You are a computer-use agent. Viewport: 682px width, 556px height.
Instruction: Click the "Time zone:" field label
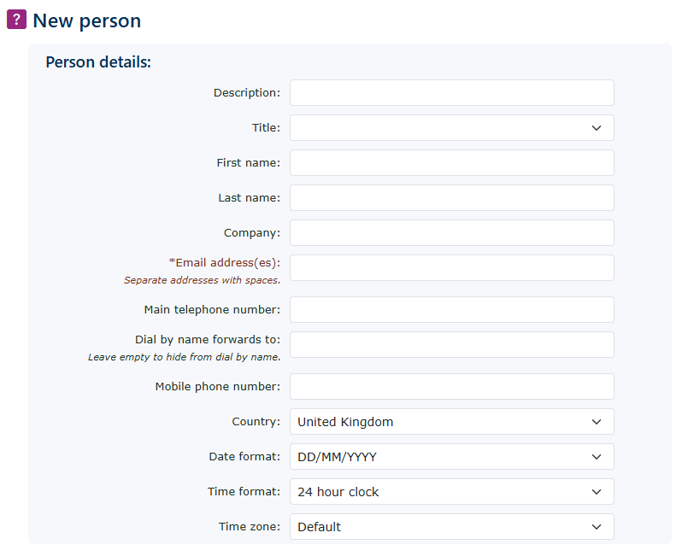coord(249,527)
